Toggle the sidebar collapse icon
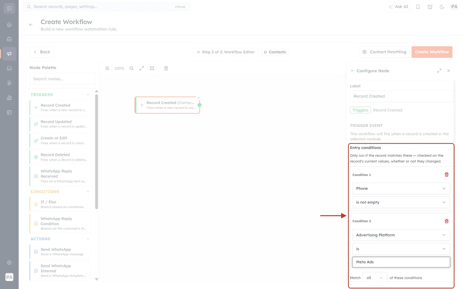Image resolution: width=463 pixels, height=289 pixels. [9, 8]
